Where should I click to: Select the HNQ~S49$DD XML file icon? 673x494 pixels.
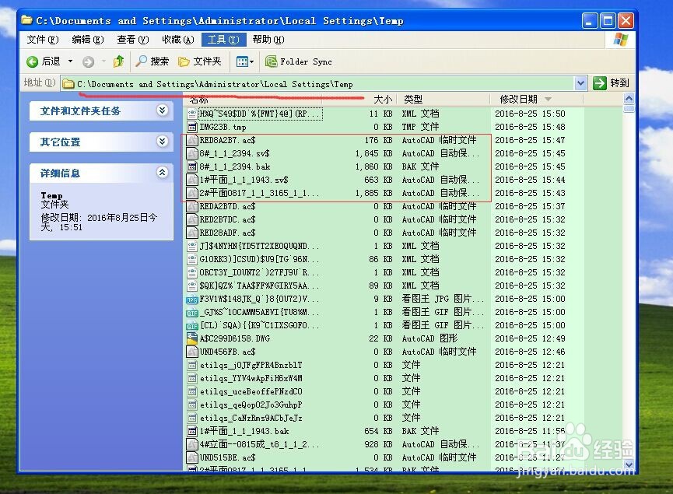[192, 114]
